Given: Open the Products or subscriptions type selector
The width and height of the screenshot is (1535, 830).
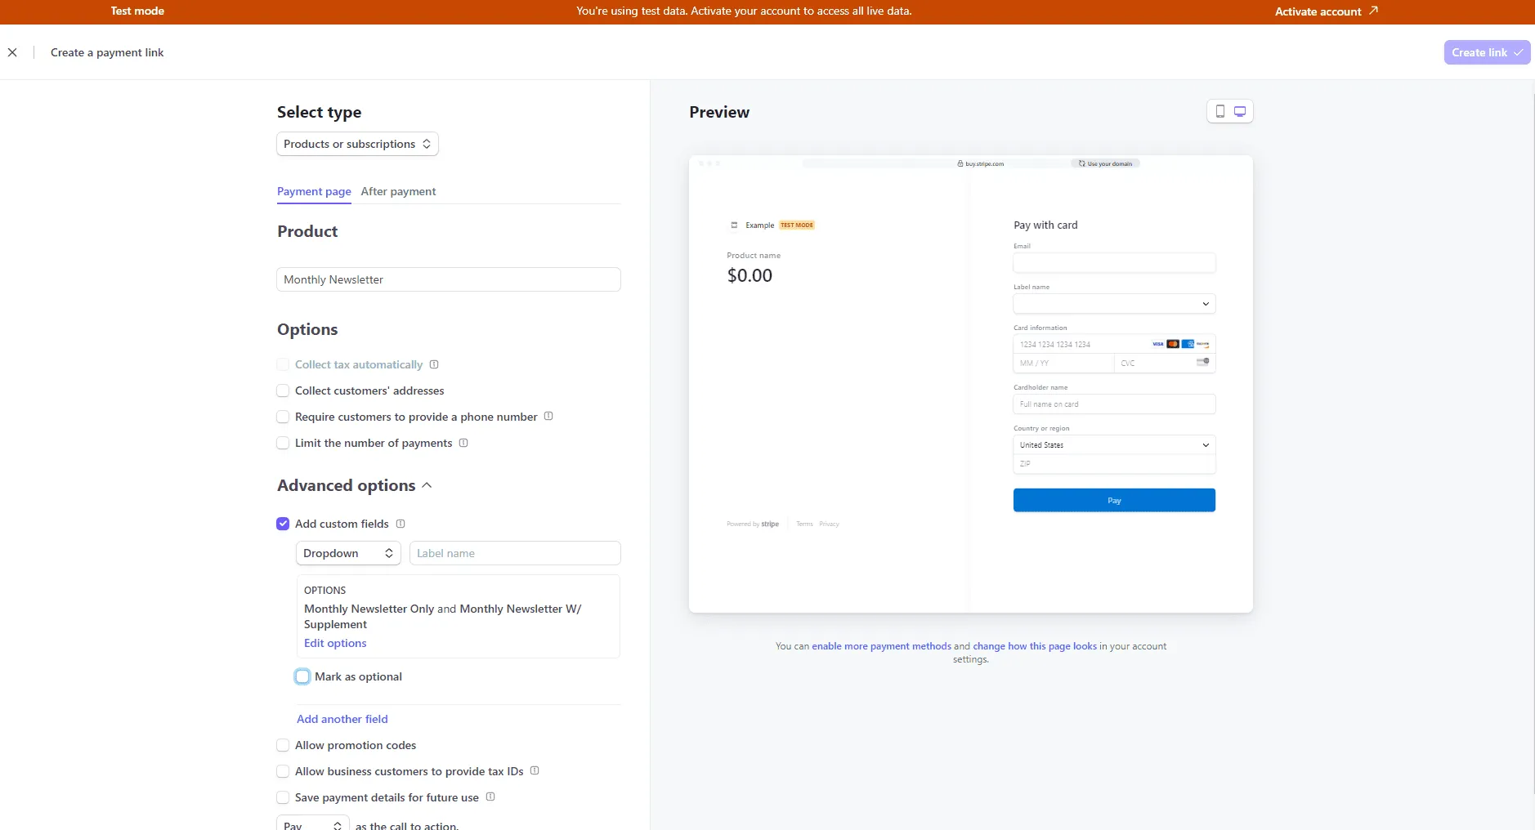Looking at the screenshot, I should 357,144.
